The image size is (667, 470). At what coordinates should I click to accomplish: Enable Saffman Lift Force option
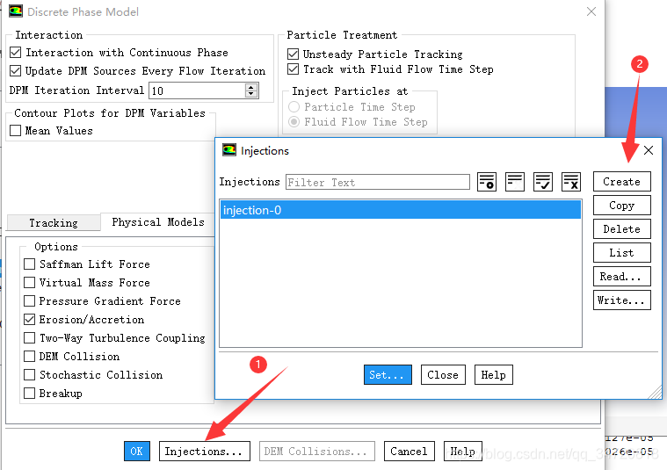pos(29,264)
